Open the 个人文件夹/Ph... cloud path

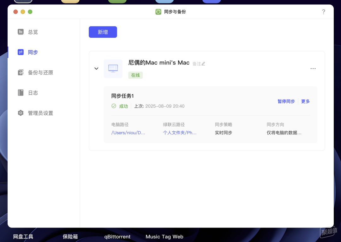[x=180, y=133]
